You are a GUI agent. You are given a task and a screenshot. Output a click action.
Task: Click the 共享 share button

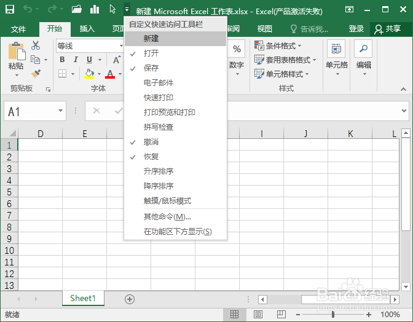coord(388,29)
